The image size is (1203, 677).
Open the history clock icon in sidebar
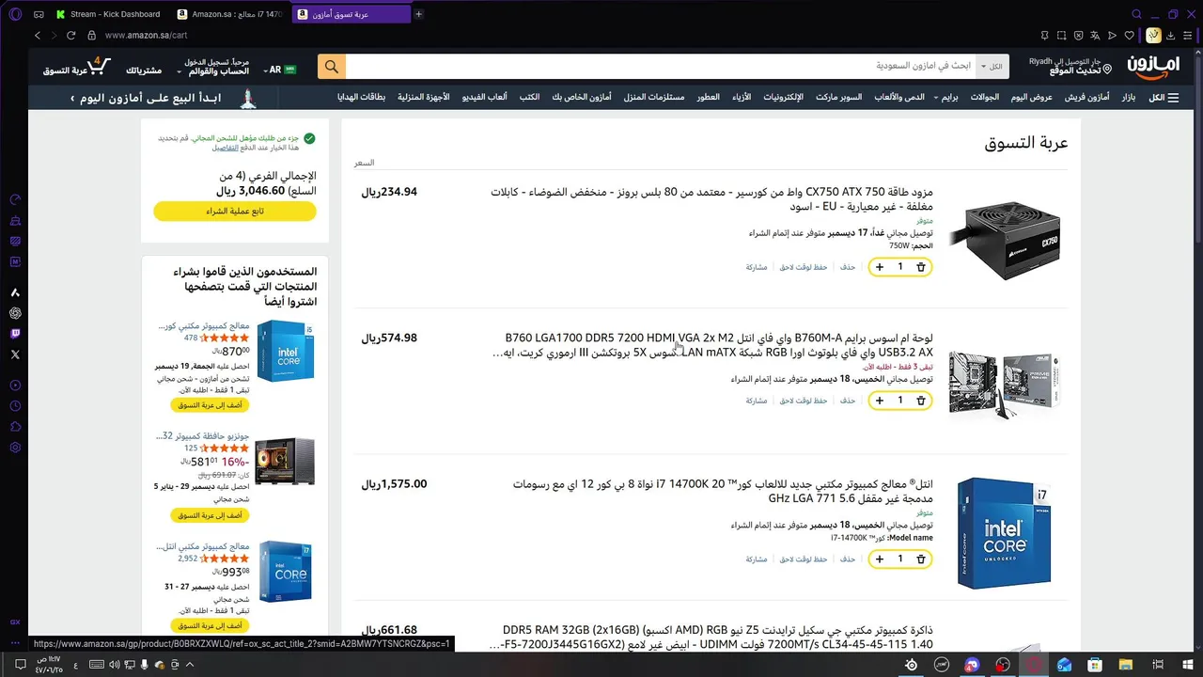(15, 406)
